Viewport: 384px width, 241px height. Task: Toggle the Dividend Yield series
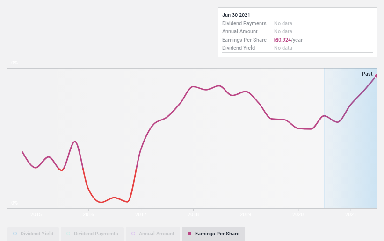tap(33, 234)
